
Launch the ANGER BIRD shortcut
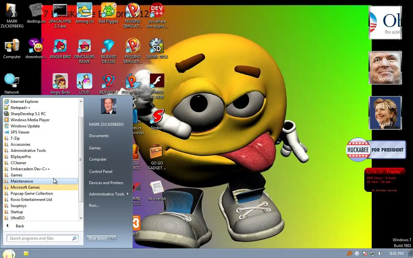coord(60,49)
